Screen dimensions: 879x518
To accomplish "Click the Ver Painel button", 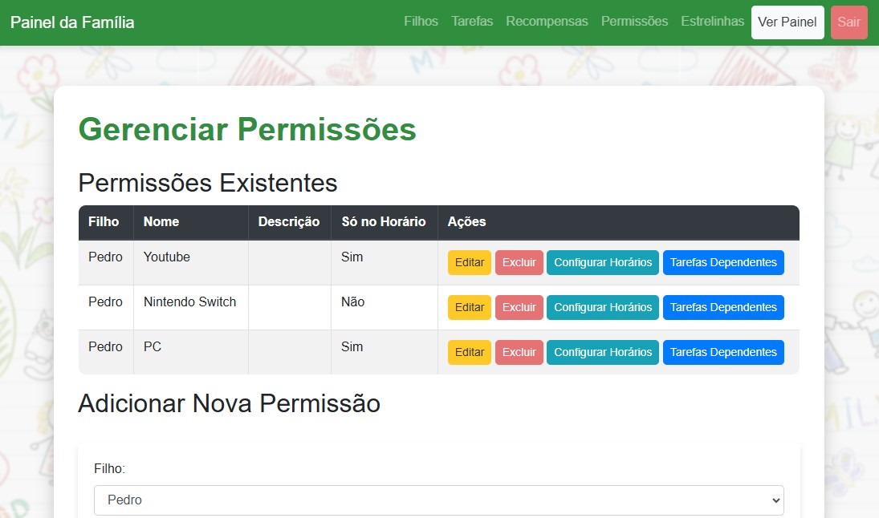I will pyautogui.click(x=787, y=22).
